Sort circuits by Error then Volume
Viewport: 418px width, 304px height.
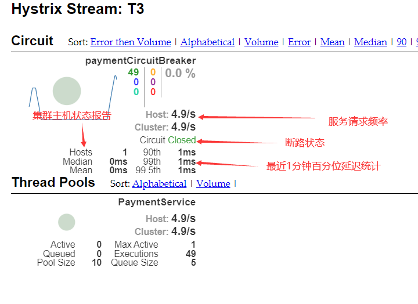coord(131,42)
